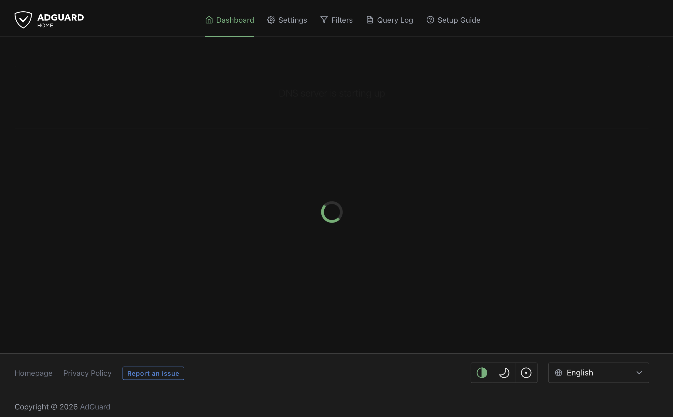
Task: Open the Settings menu
Action: point(292,20)
